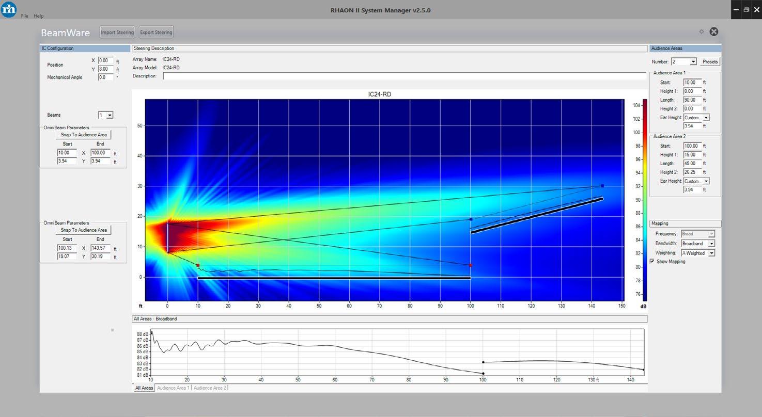Click Audience Area 1 Length field showing 90.00
Image resolution: width=762 pixels, height=417 pixels.
tap(692, 100)
